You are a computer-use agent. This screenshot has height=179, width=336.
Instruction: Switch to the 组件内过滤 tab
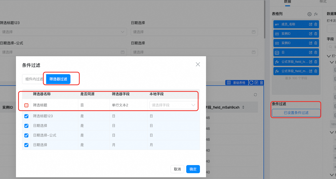pyautogui.click(x=34, y=79)
